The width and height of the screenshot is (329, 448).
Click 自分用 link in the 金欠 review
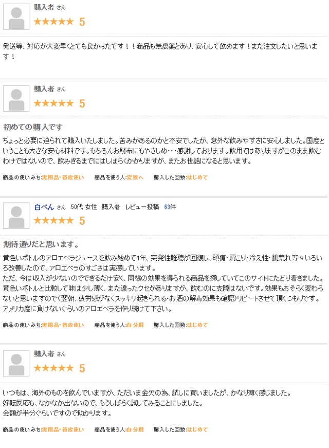point(135,429)
